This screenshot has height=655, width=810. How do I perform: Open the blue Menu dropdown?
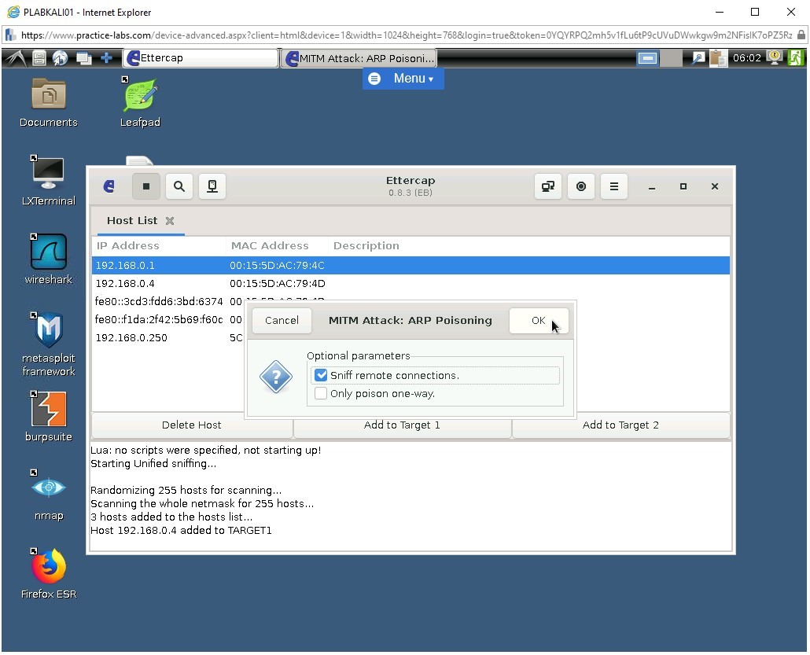[x=403, y=79]
